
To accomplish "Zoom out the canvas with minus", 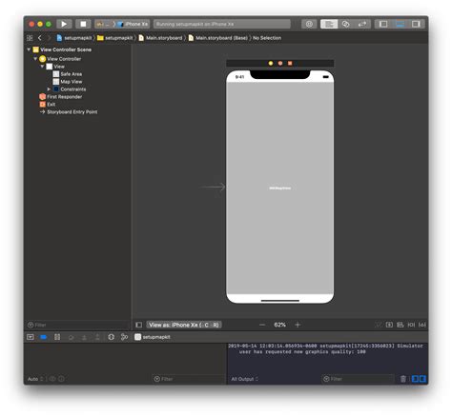I will 262,325.
